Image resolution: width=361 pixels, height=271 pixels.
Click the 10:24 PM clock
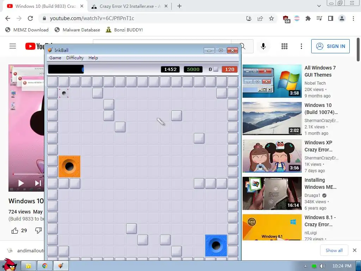(x=342, y=266)
